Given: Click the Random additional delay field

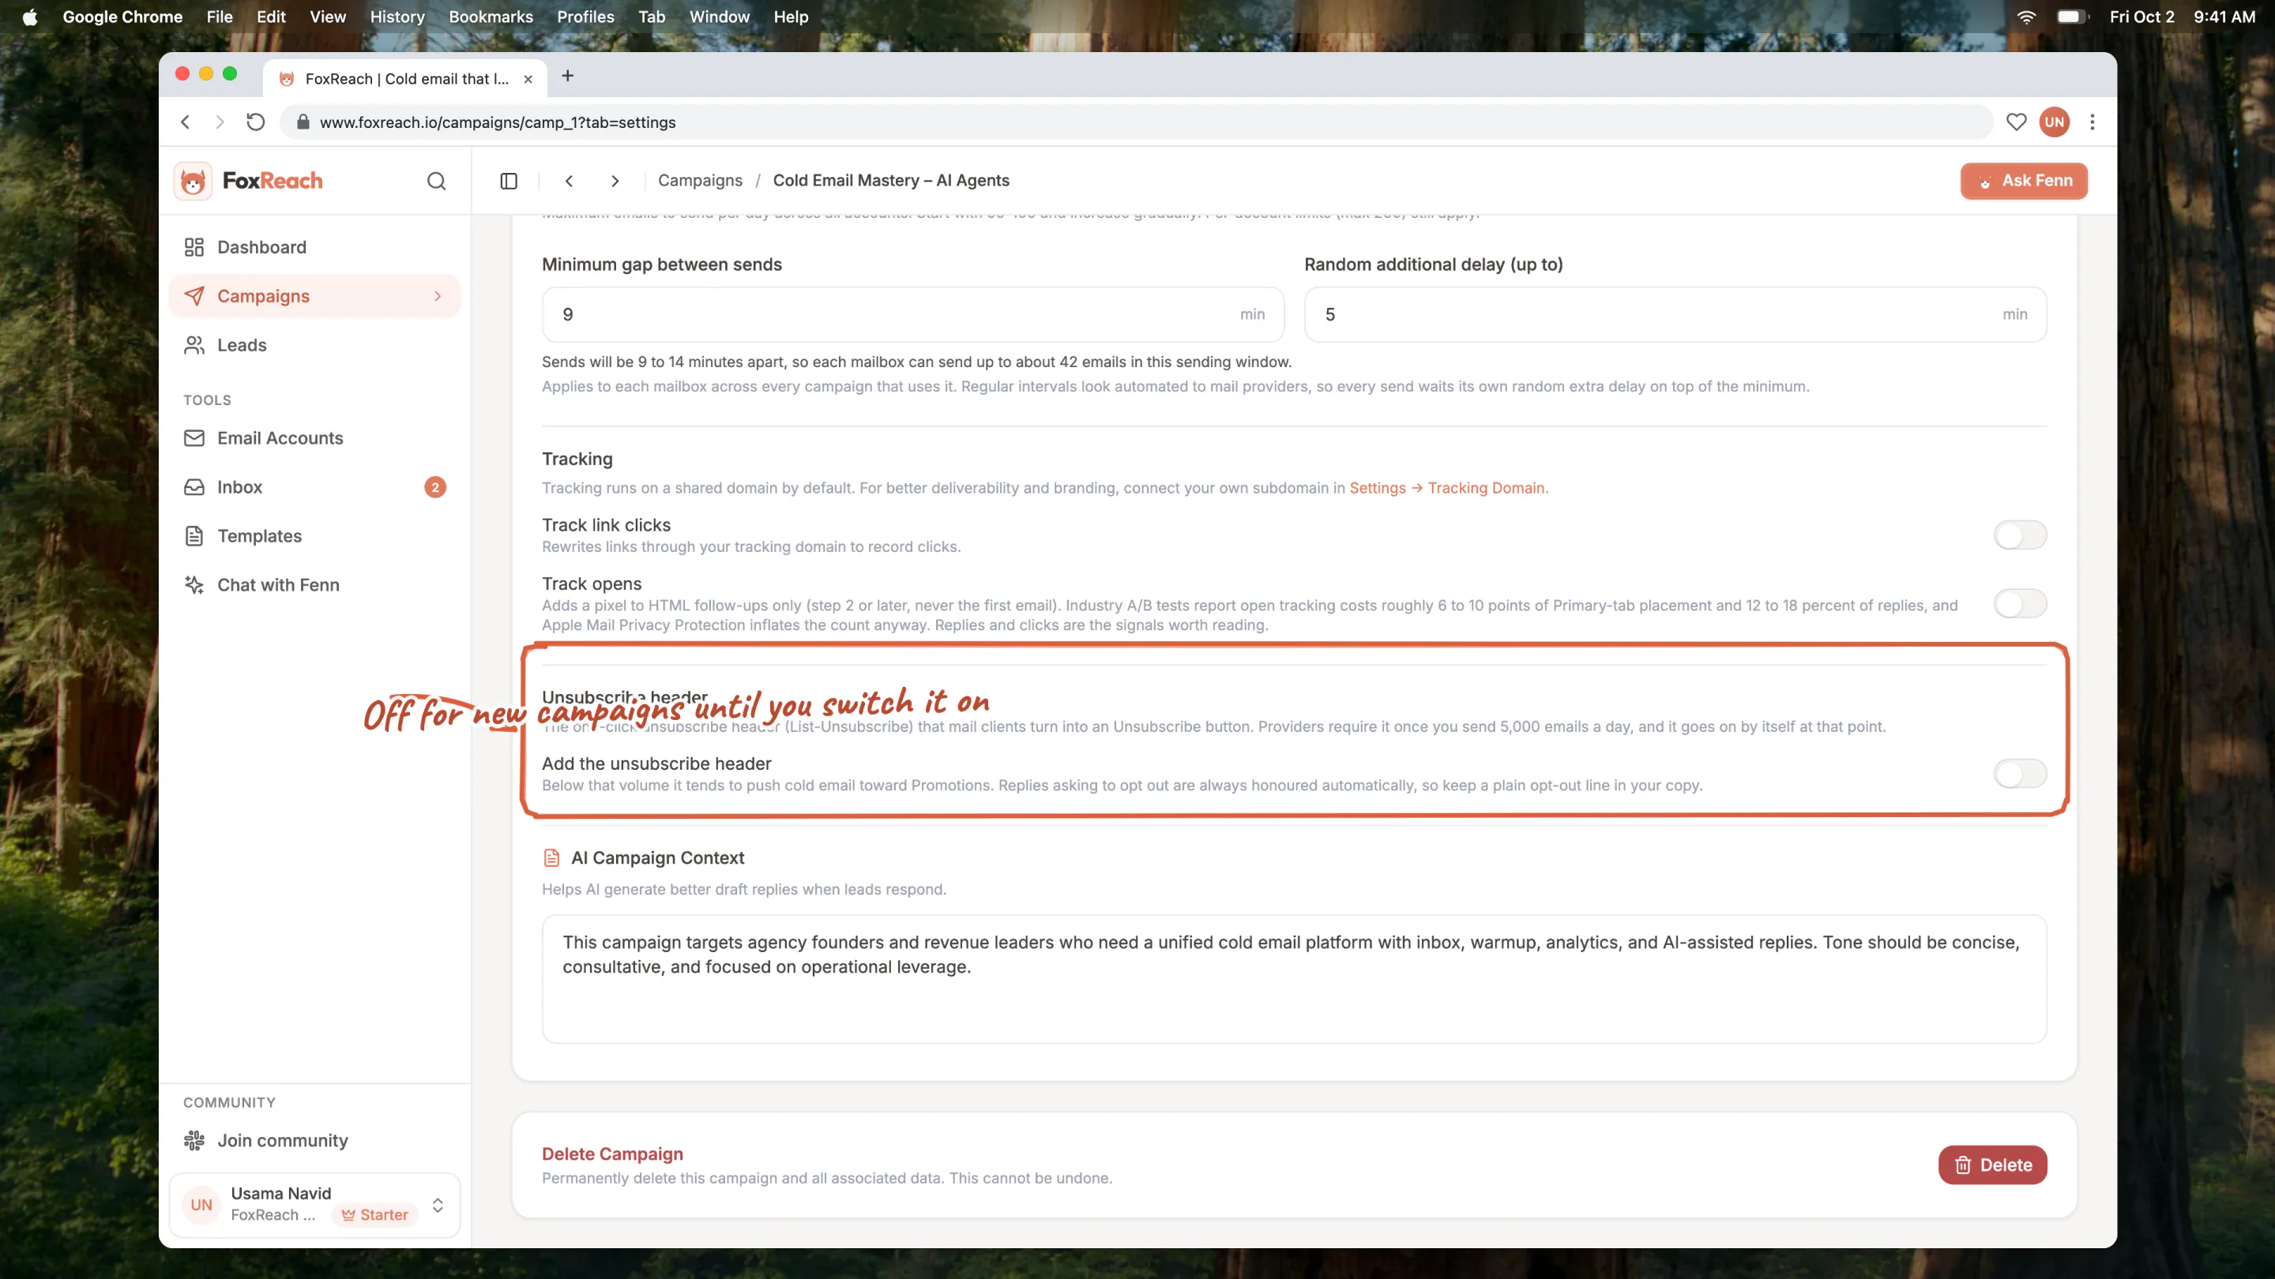Looking at the screenshot, I should (x=1675, y=314).
